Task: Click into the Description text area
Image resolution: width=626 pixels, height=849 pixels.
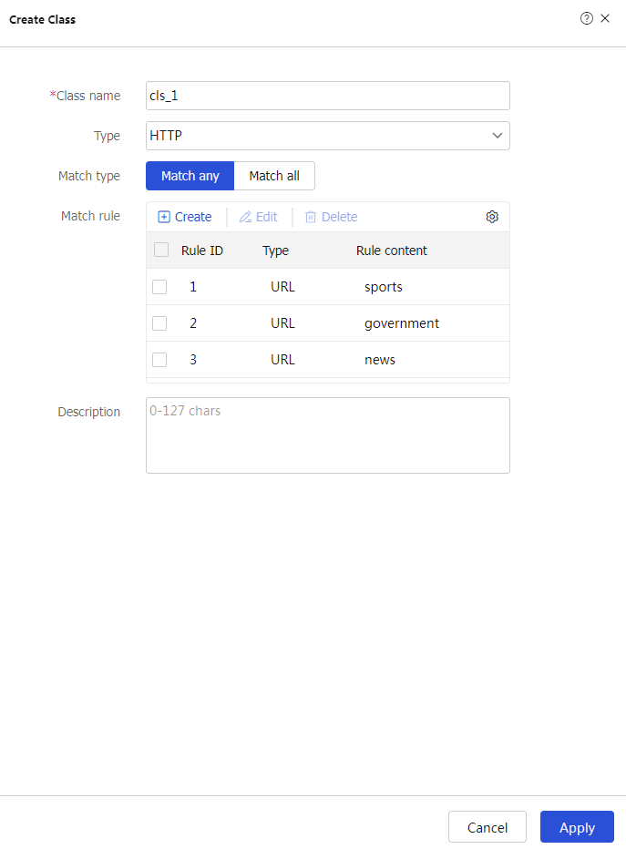Action: point(328,435)
